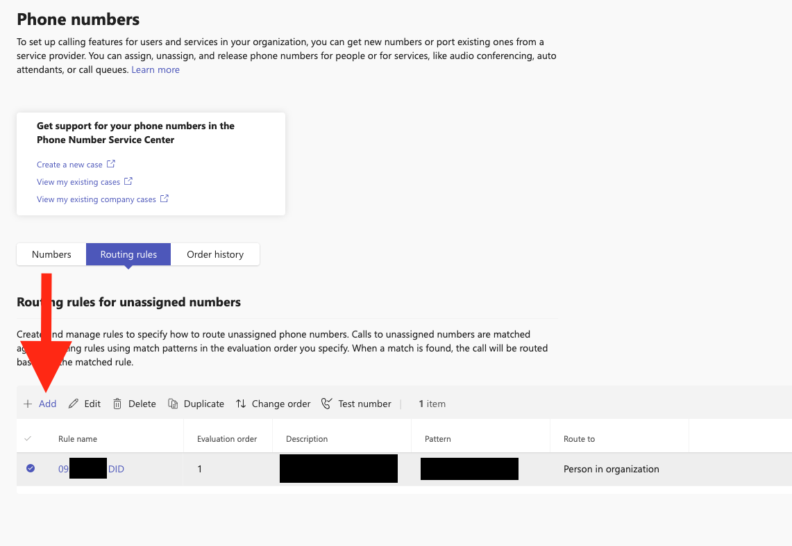The image size is (792, 546).
Task: Deselect the checked routing rule row
Action: pyautogui.click(x=30, y=468)
